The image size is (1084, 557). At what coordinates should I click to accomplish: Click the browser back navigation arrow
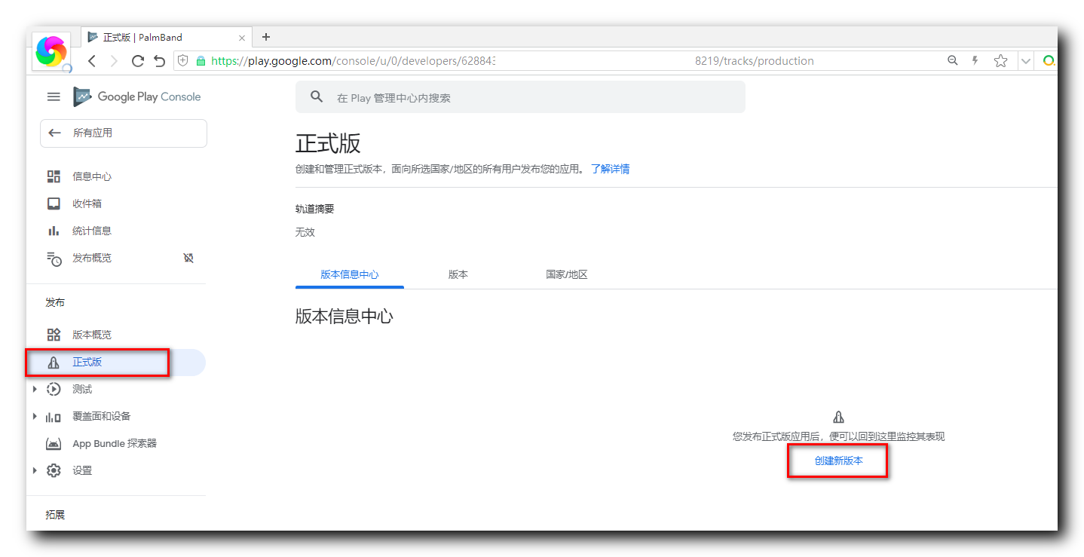(91, 61)
